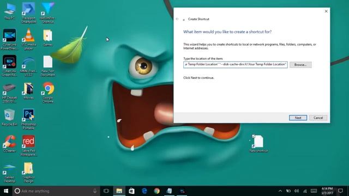
Task: Close the Create Shortcut dialog
Action: [326, 11]
